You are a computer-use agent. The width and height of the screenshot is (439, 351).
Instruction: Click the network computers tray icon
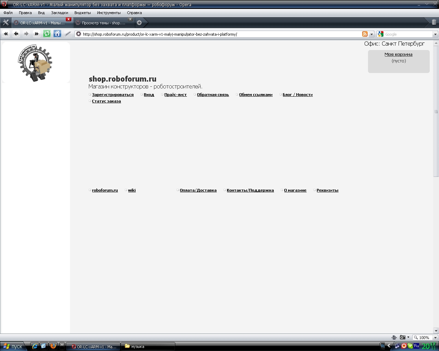[397, 346]
